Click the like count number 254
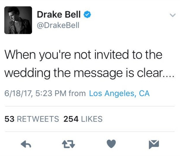Viewport: 180px width, 156px height. 71,119
